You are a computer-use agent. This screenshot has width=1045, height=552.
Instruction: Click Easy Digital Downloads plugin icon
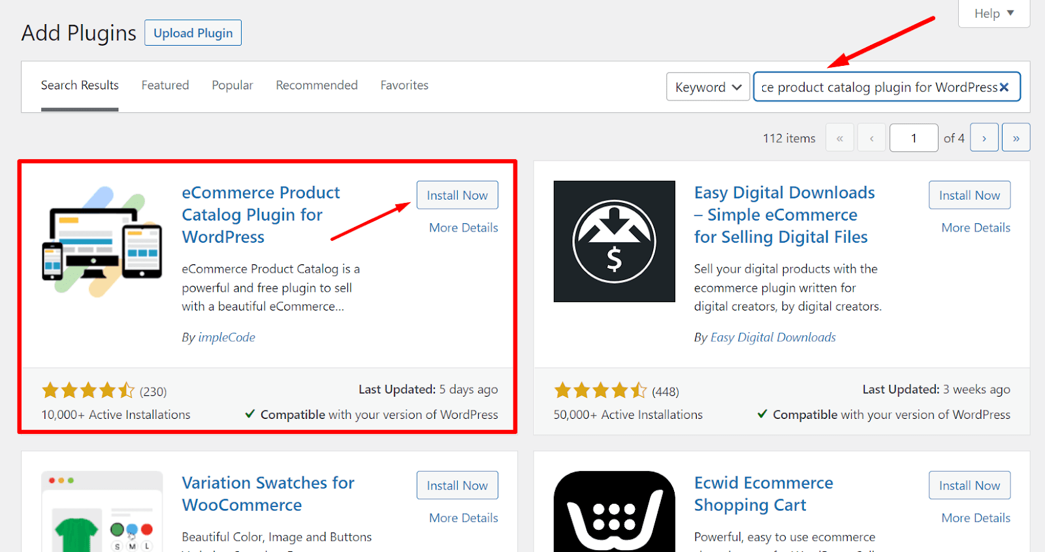(614, 241)
